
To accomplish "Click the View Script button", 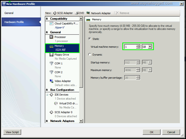I will [12, 132].
